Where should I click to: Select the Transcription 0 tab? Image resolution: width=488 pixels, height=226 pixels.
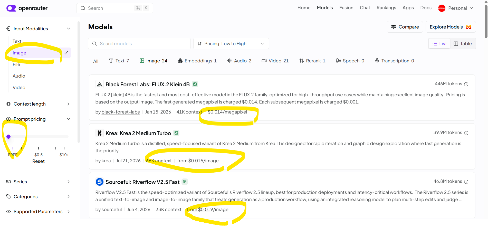pos(395,61)
